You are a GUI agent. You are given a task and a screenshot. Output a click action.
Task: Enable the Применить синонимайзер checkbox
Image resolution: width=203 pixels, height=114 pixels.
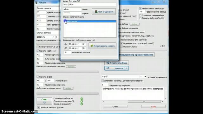tap(140, 16)
